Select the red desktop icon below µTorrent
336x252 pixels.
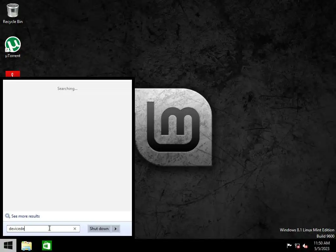(x=13, y=74)
